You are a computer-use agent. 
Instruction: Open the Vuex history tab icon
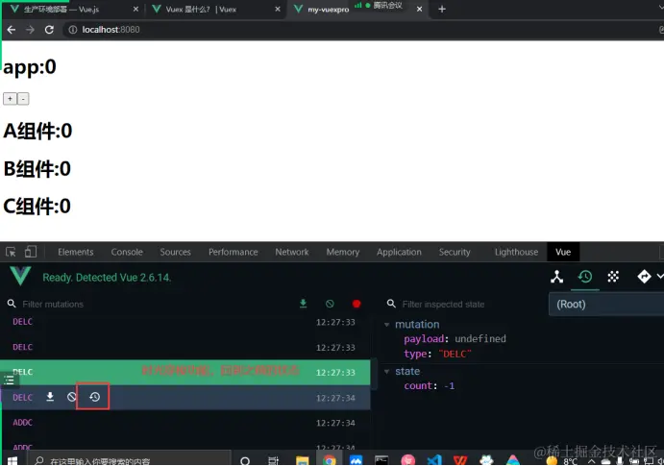tap(585, 277)
